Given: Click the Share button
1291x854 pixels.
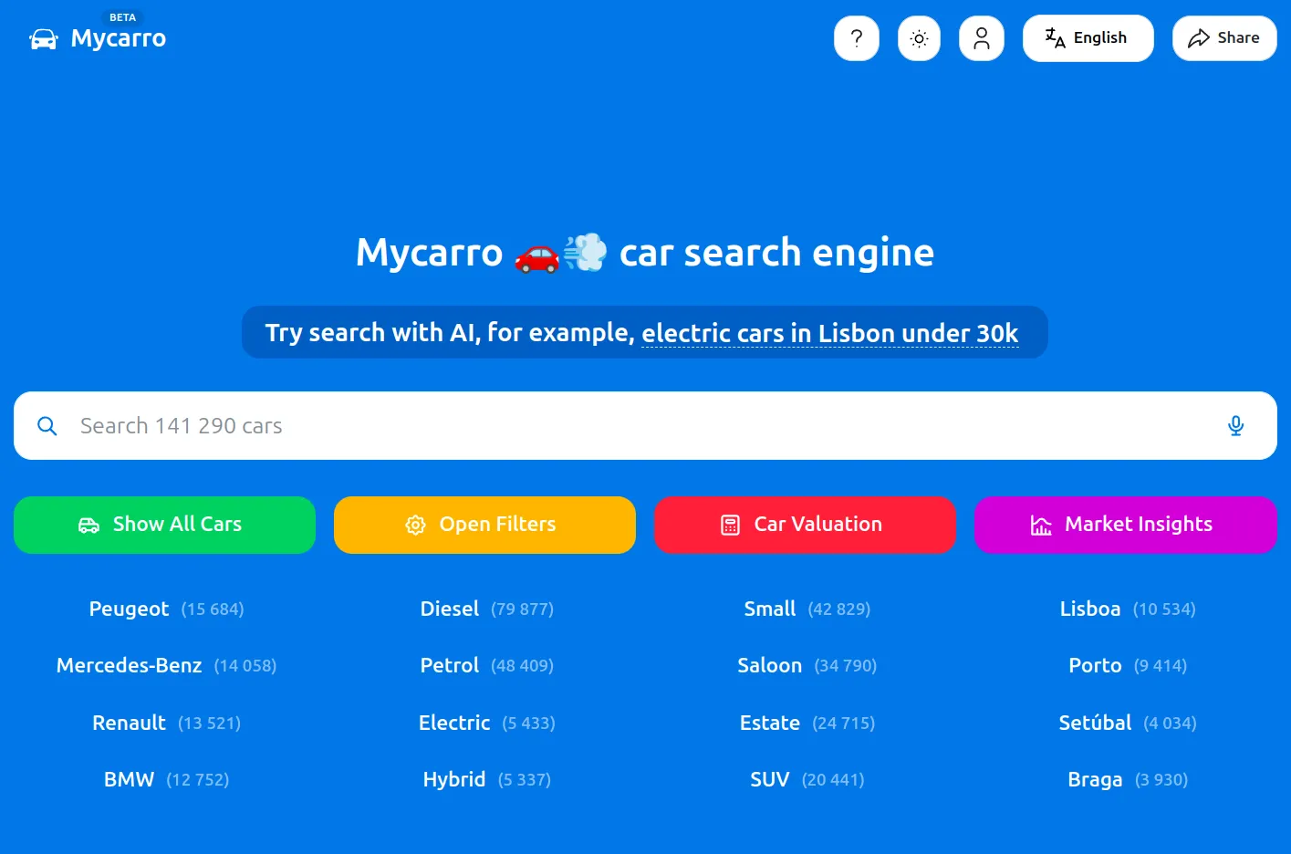Looking at the screenshot, I should pyautogui.click(x=1223, y=38).
